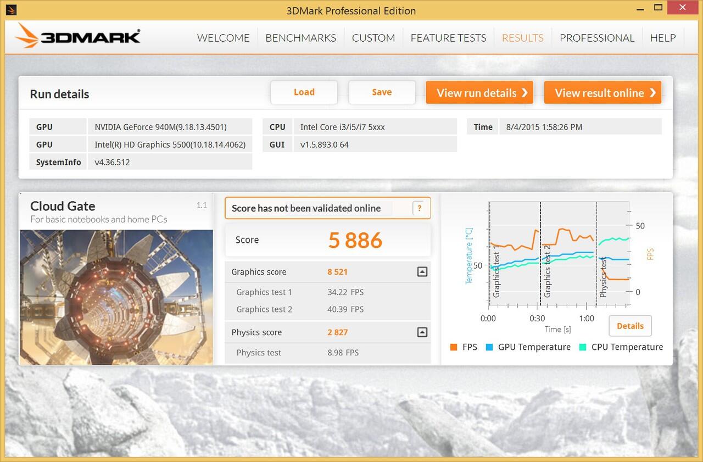Screen dimensions: 703x462
Task: Collapse the Graphics score section
Action: tap(422, 271)
